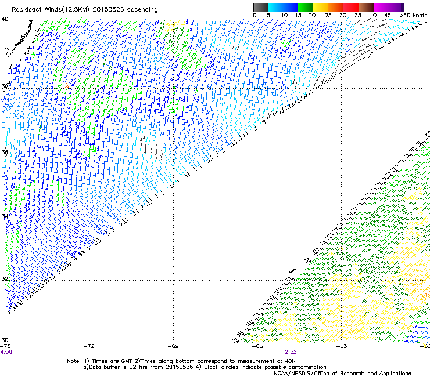
Task: Click the longitude label '-66'
Action: (x=257, y=346)
